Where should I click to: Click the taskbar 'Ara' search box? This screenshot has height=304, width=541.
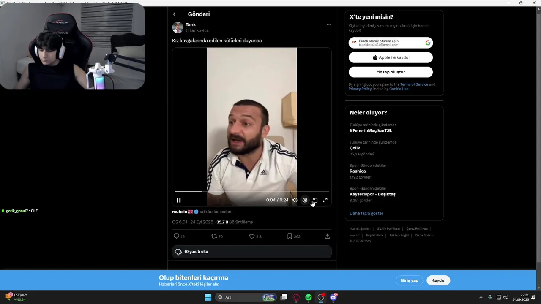[246, 297]
